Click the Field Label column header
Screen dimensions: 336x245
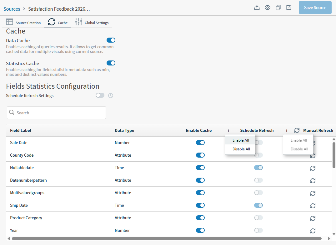click(x=21, y=130)
